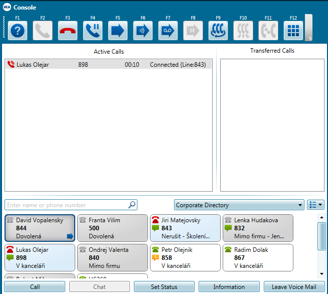Transfer to voicemail with F7 icon
328x294 pixels.
coord(168,31)
